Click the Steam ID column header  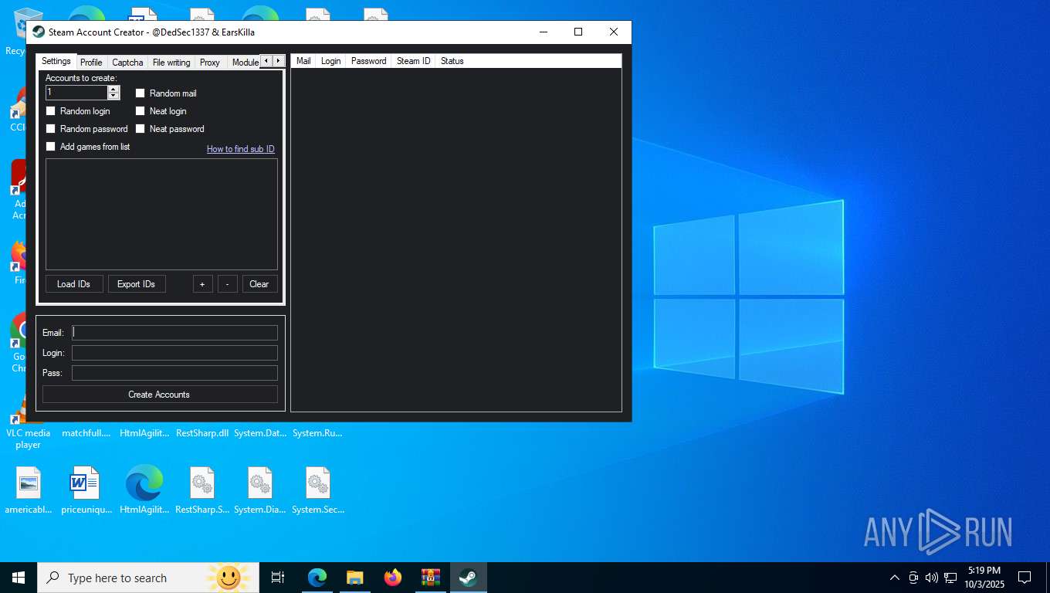click(413, 61)
